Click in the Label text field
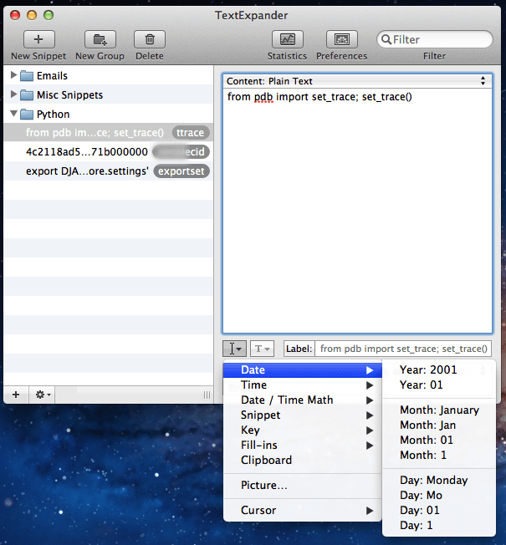 pyautogui.click(x=403, y=349)
